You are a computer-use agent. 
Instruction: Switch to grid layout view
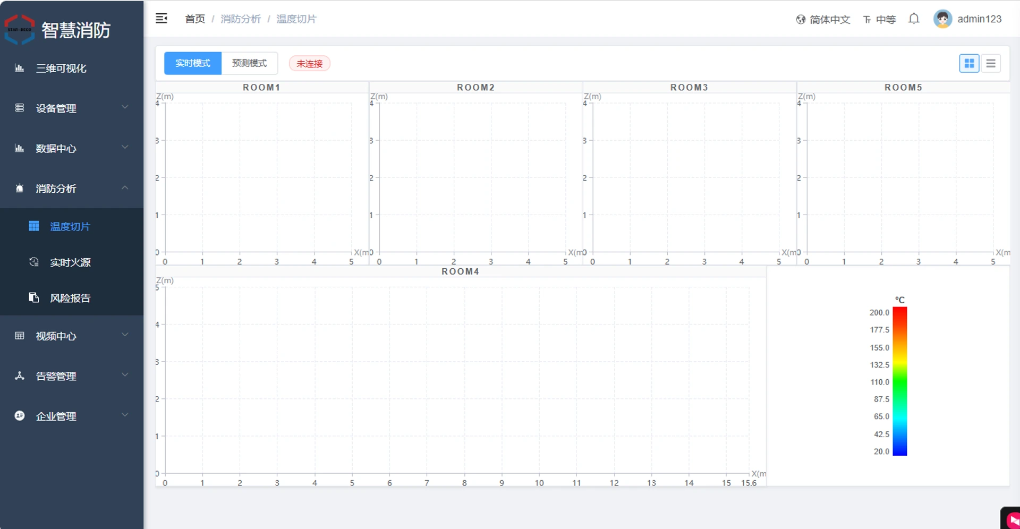pos(969,63)
